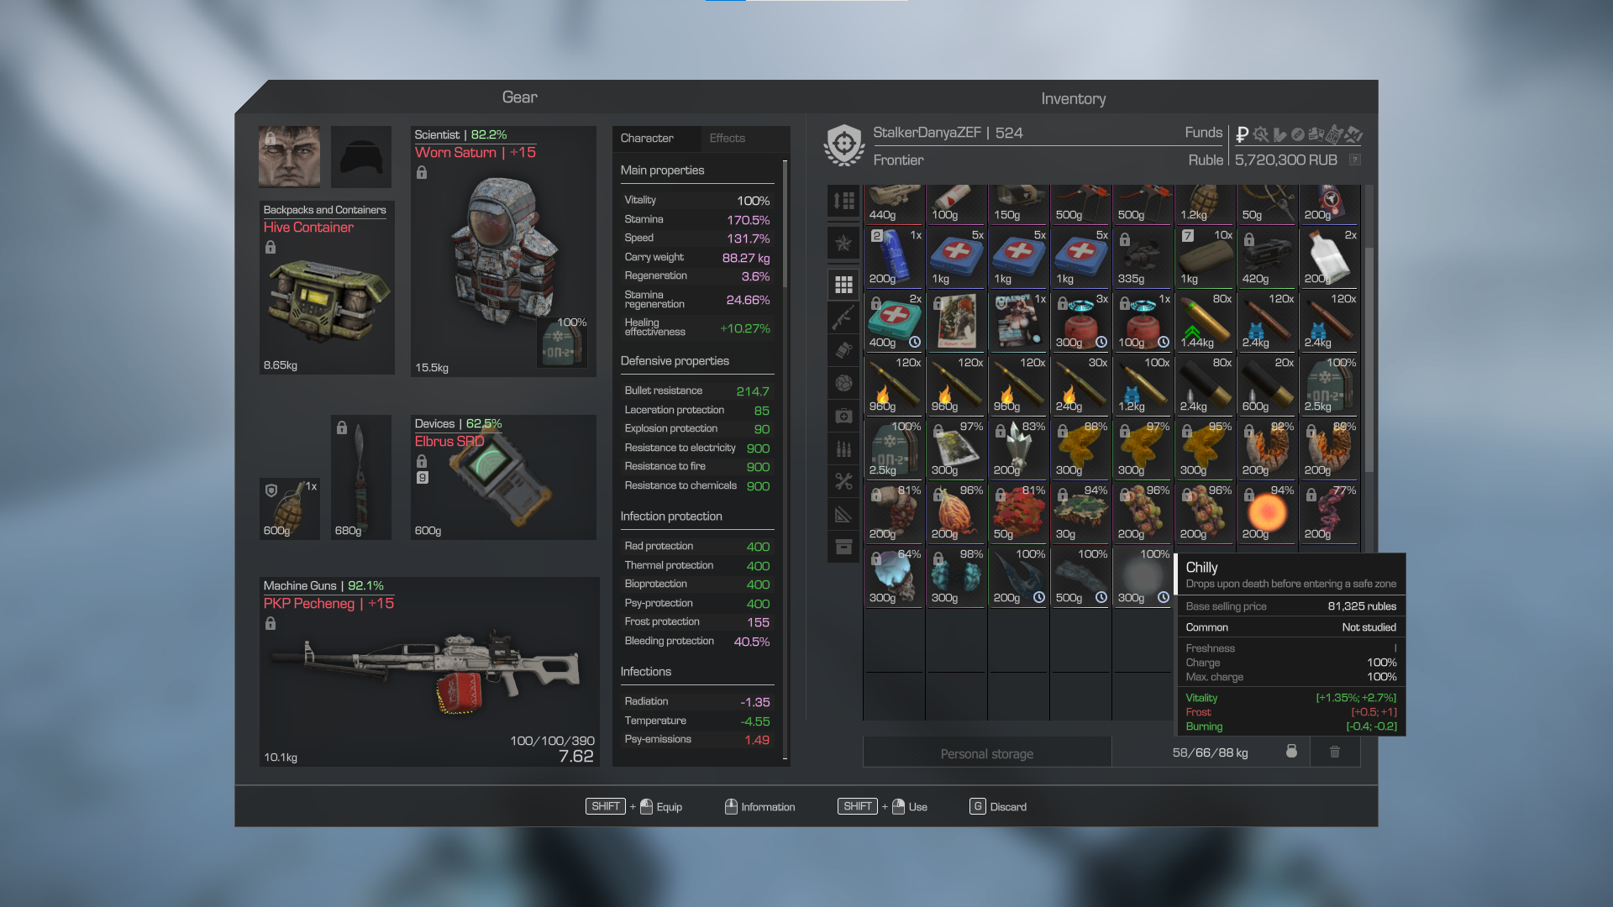
Task: Filter inventory by ammunition bullets icon
Action: pos(843,448)
